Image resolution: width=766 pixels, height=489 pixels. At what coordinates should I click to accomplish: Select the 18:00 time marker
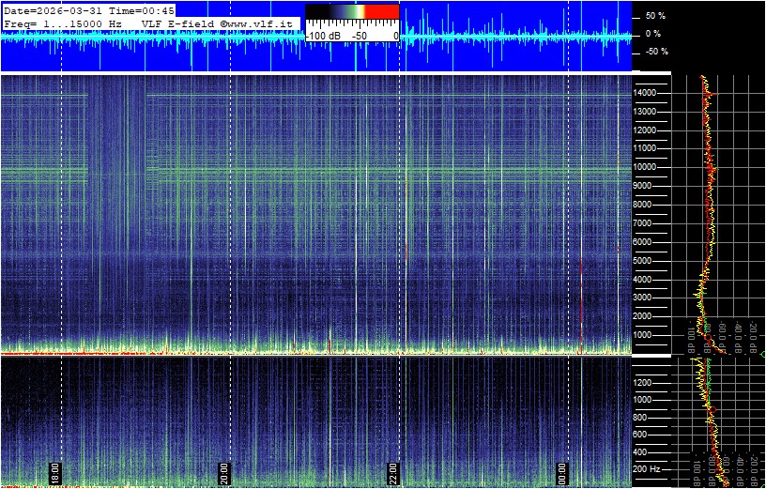[55, 473]
